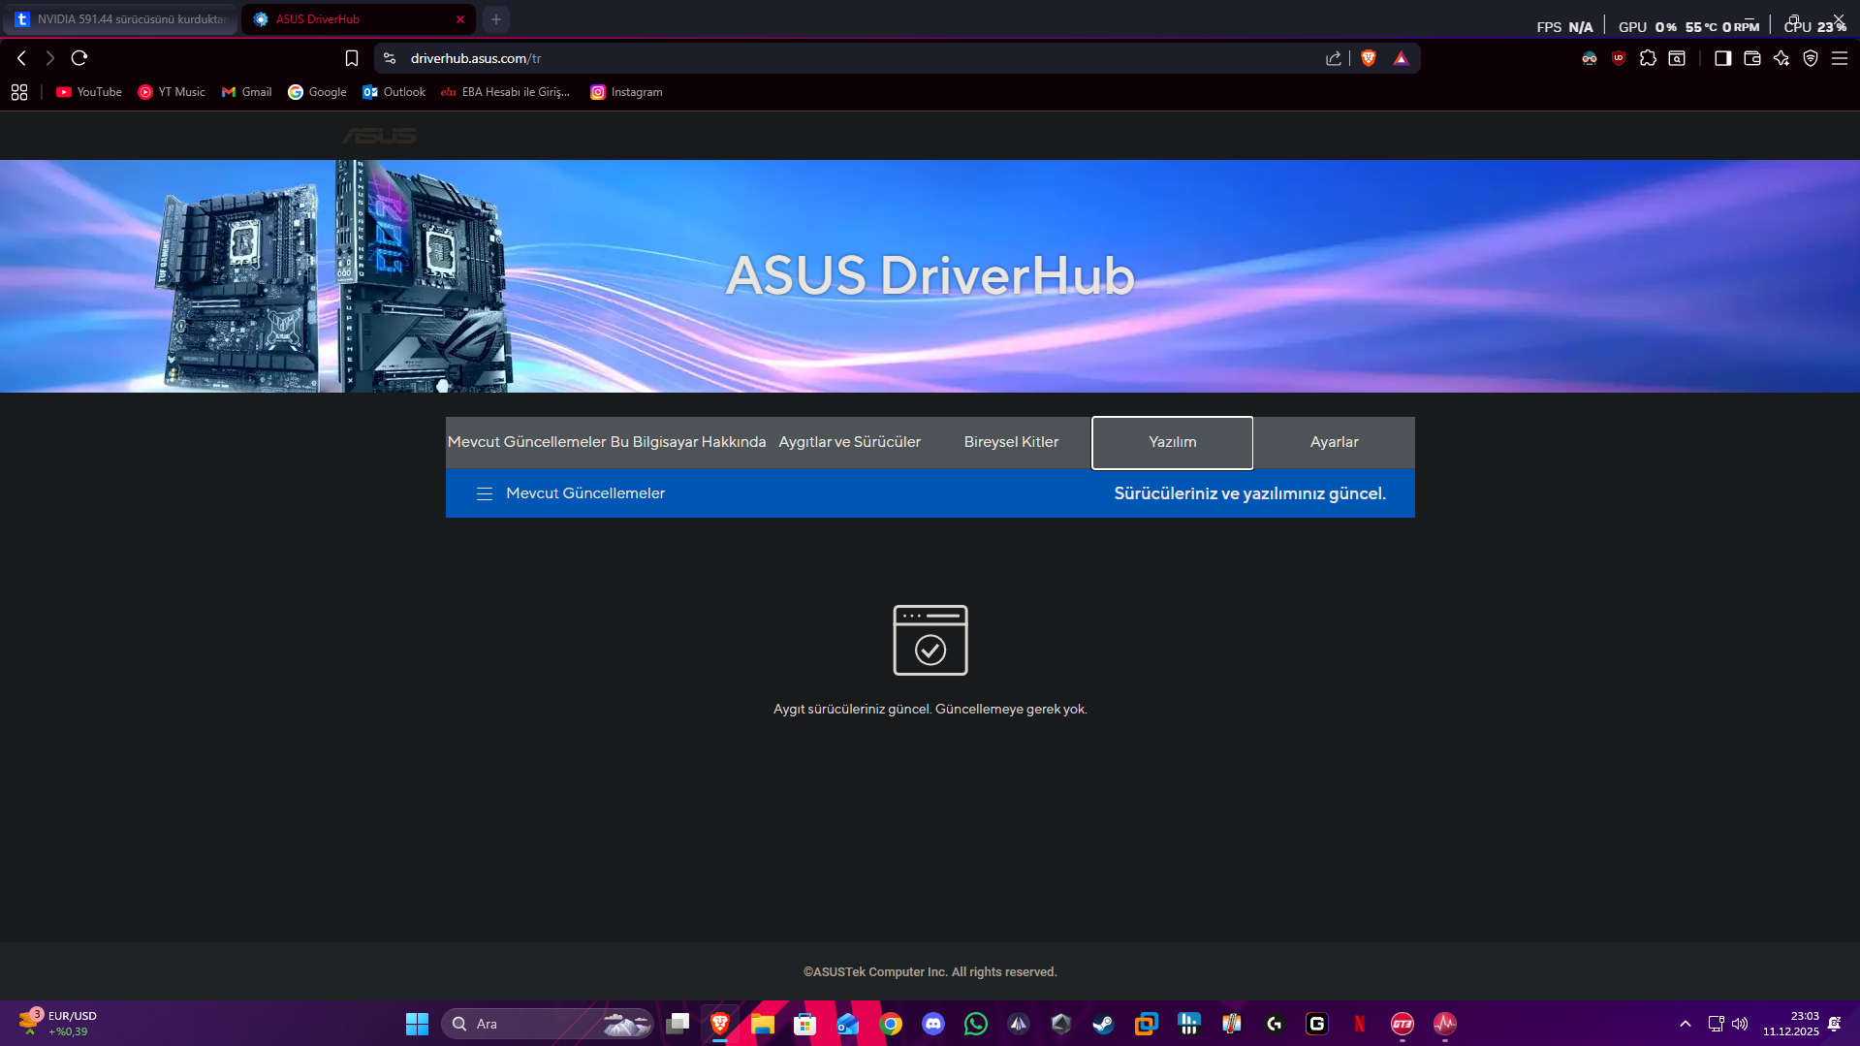This screenshot has height=1046, width=1860.
Task: Click the 'Aygıt sürücüleriniz güncel' message text
Action: pos(930,710)
